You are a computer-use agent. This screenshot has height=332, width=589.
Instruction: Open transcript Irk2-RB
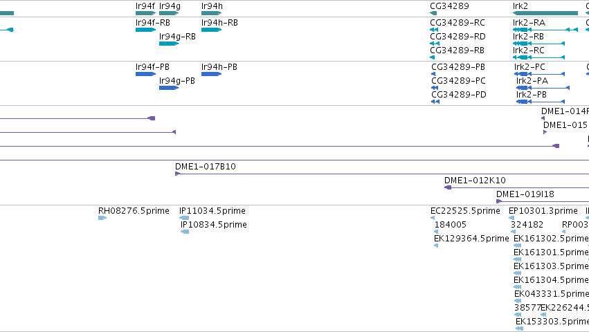[x=528, y=37]
